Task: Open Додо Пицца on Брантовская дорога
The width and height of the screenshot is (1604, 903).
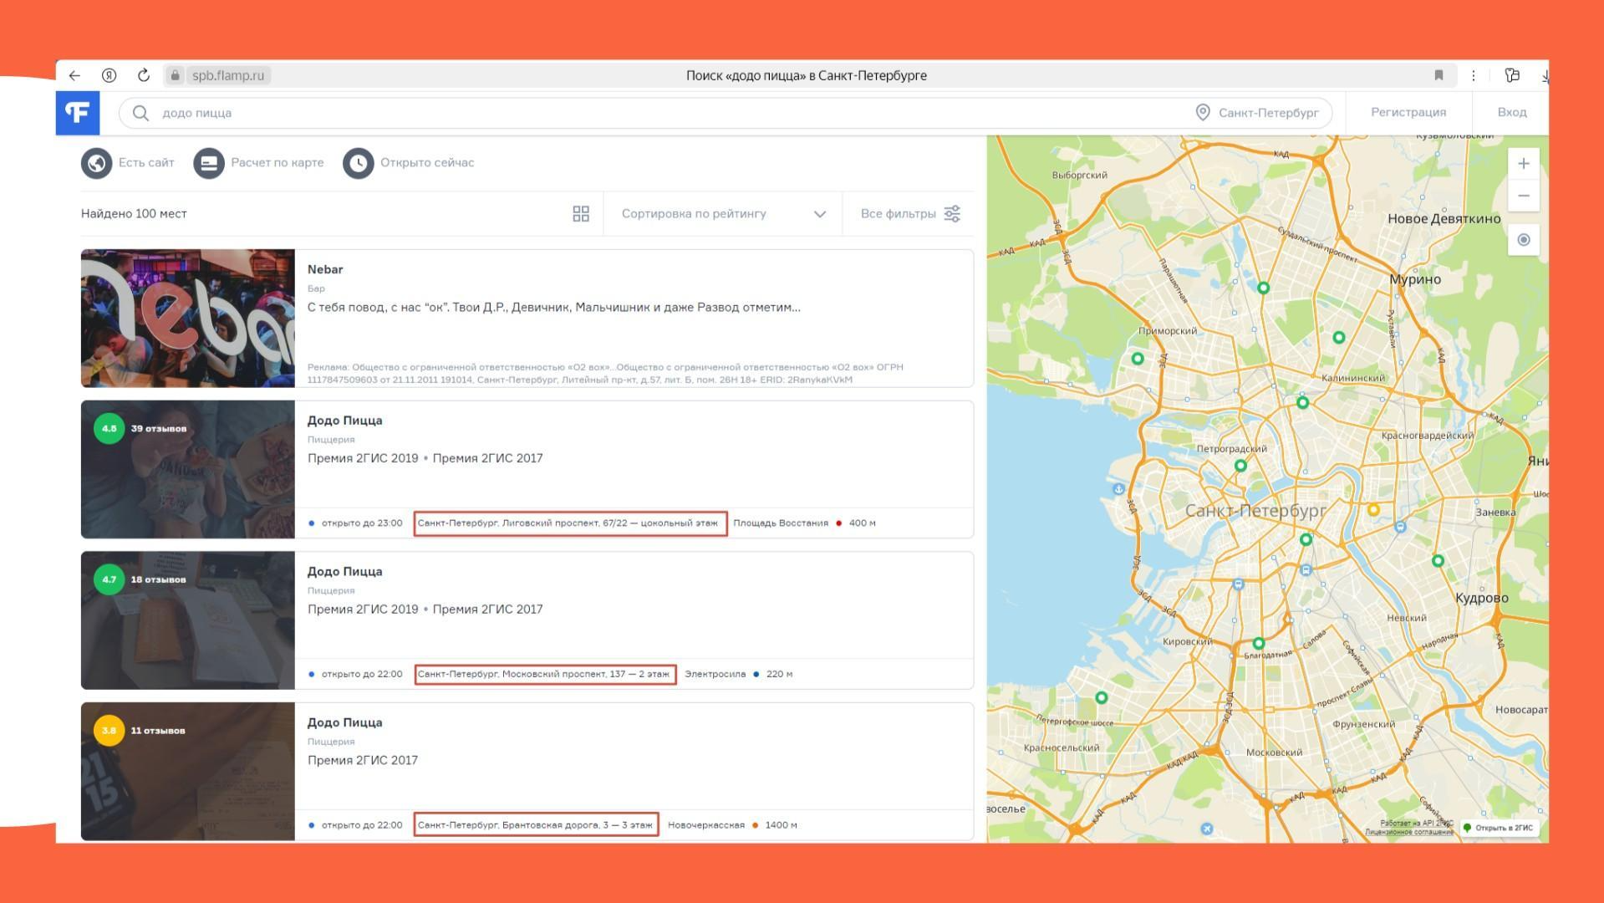Action: pos(344,722)
